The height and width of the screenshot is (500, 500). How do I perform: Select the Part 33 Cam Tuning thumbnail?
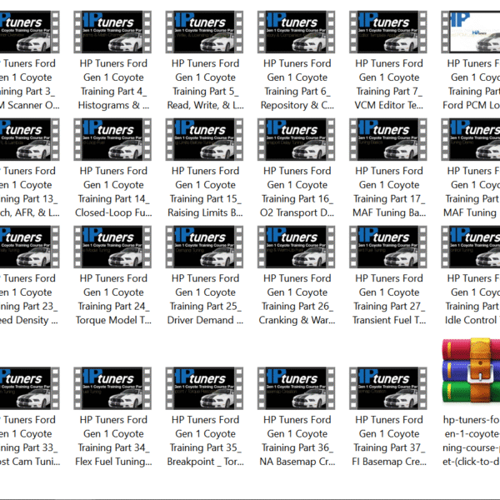coord(30,388)
